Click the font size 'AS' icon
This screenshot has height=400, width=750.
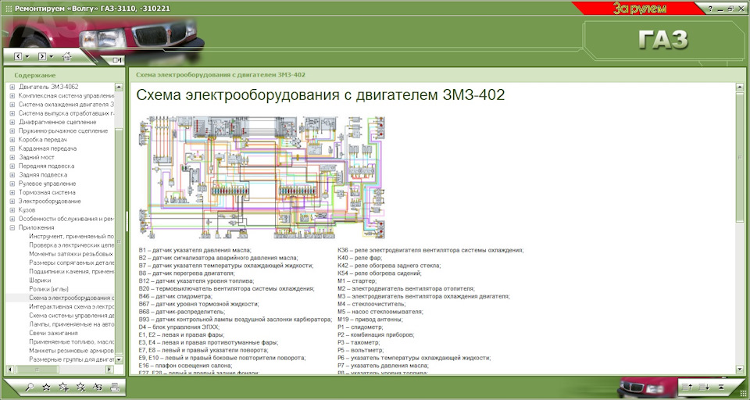(x=98, y=387)
